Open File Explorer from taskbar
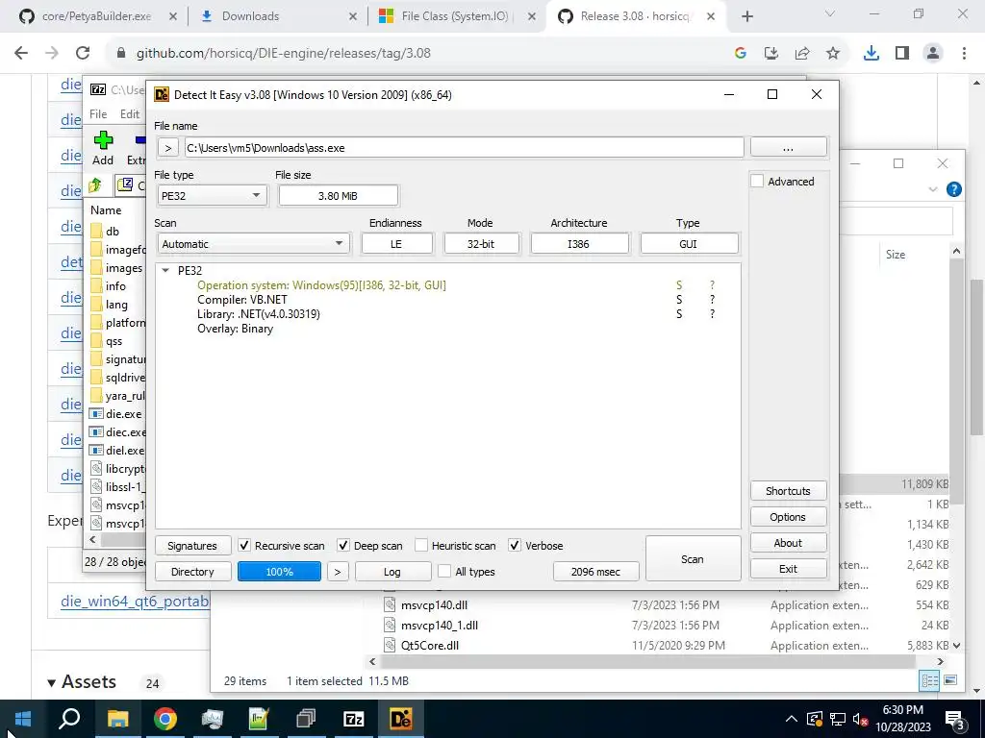Image resolution: width=985 pixels, height=738 pixels. 117,719
